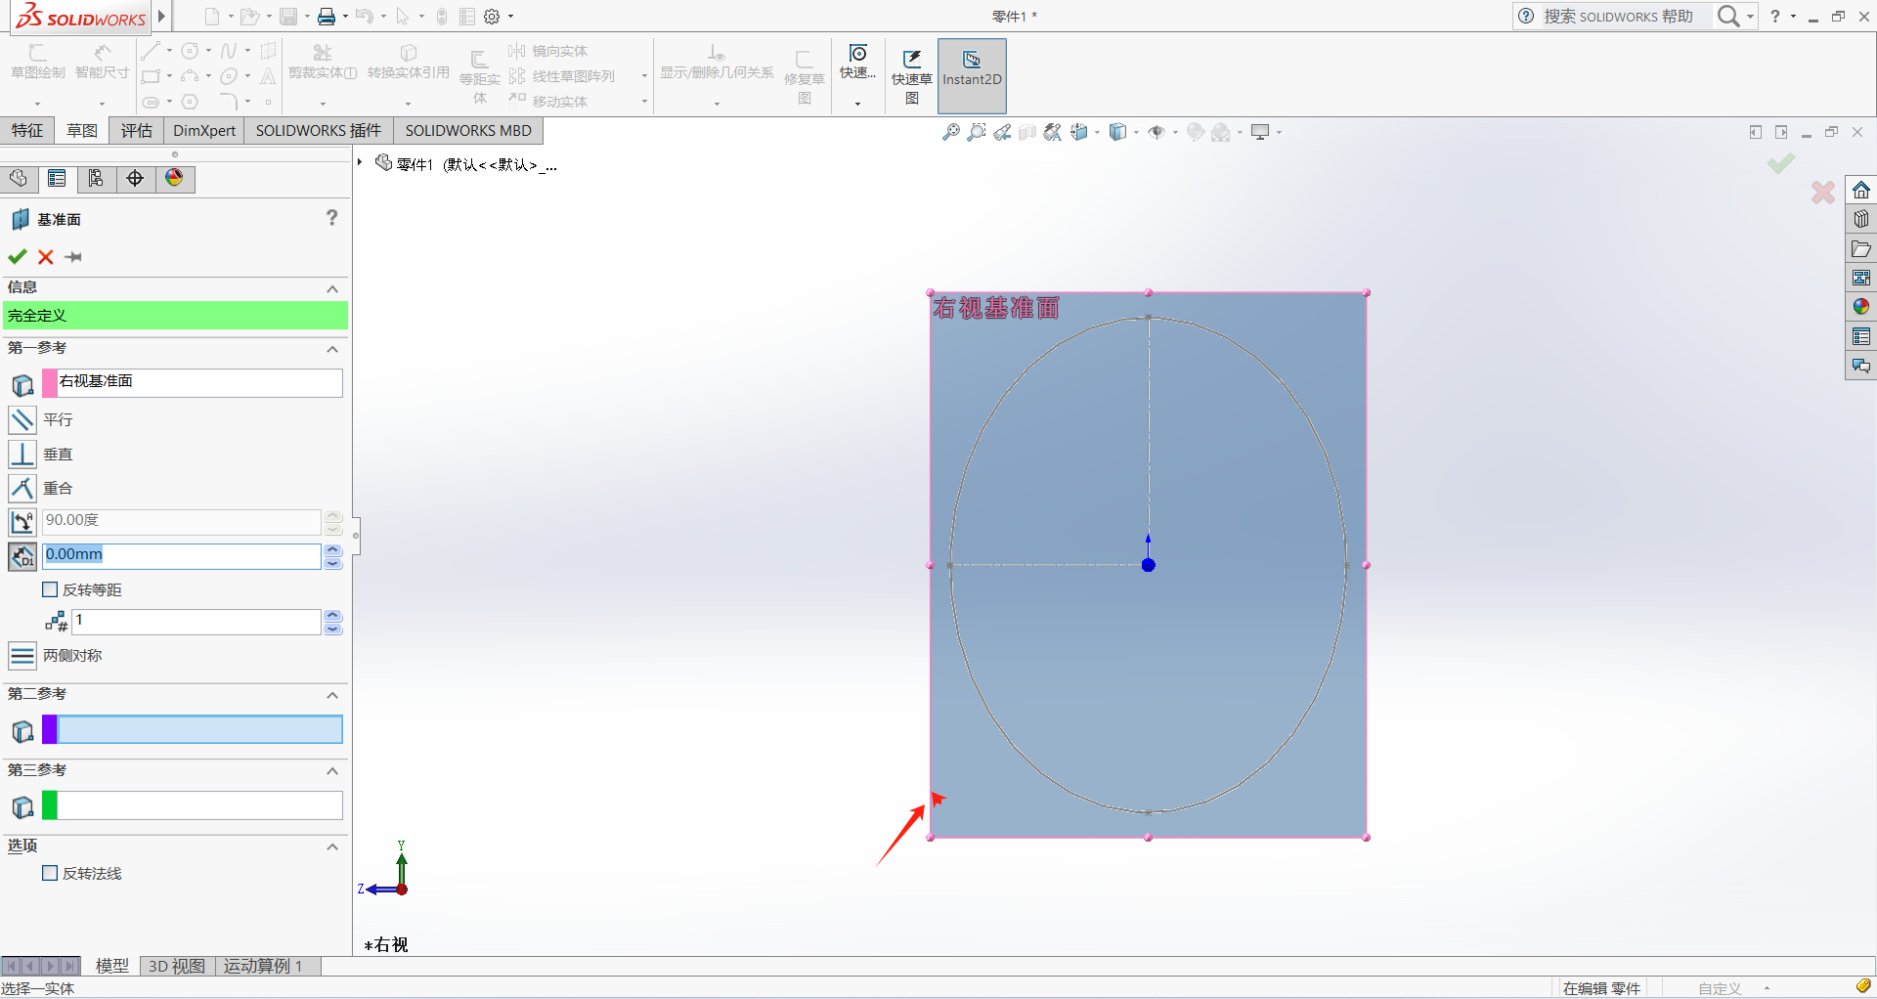
Task: Open the PropertyManager tab icon
Action: pyautogui.click(x=57, y=178)
